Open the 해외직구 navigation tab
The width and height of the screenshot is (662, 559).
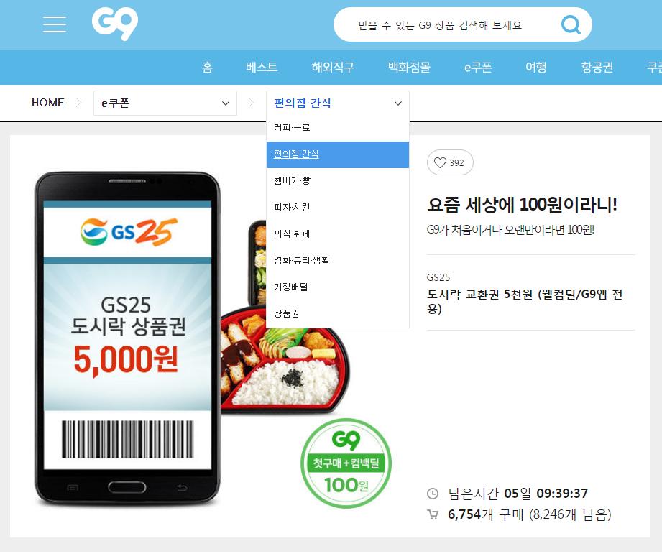(x=333, y=67)
